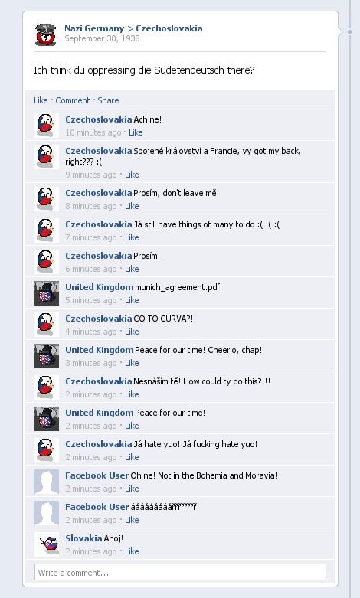Open Czechoslovakia link in post header

[169, 28]
